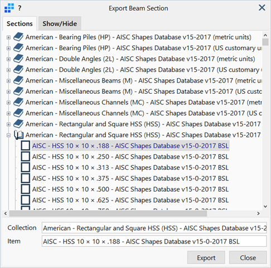The height and width of the screenshot is (268, 271).
Task: Expand Double Angles (2L) US customary node
Action: tap(8, 70)
